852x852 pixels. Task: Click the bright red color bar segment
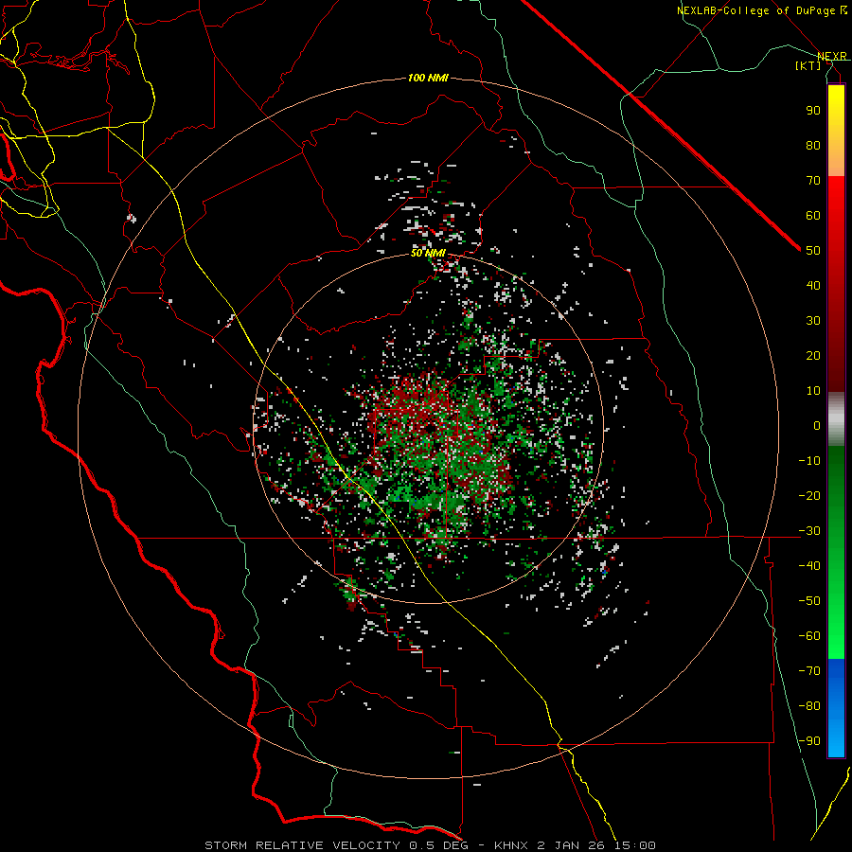coord(836,212)
